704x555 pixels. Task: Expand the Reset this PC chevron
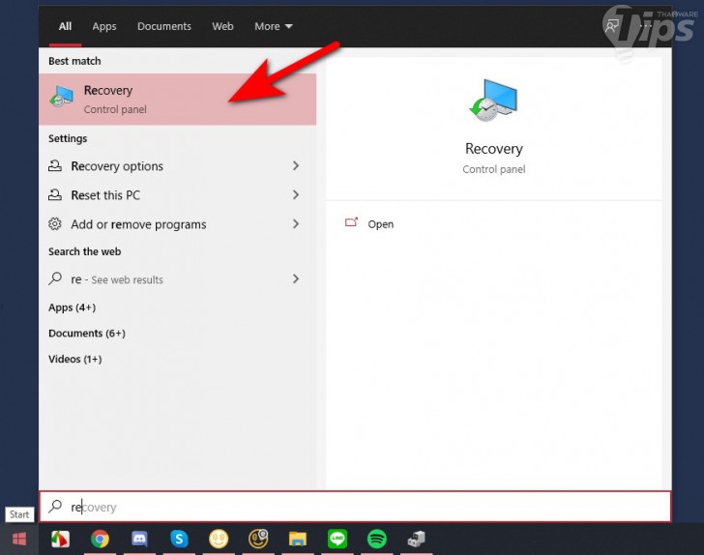296,195
